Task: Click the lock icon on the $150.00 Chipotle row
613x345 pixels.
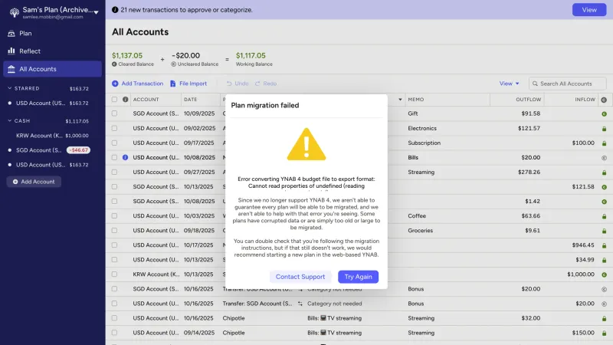Action: pos(604,333)
